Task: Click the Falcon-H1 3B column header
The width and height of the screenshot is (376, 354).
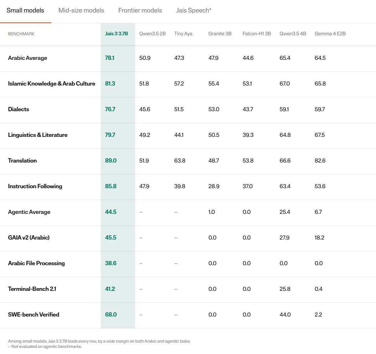Action: [257, 34]
